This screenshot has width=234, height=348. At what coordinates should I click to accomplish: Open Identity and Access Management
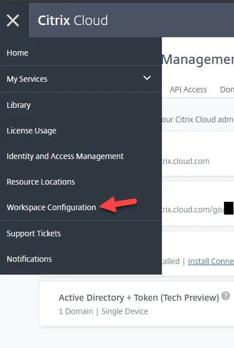[x=65, y=156]
